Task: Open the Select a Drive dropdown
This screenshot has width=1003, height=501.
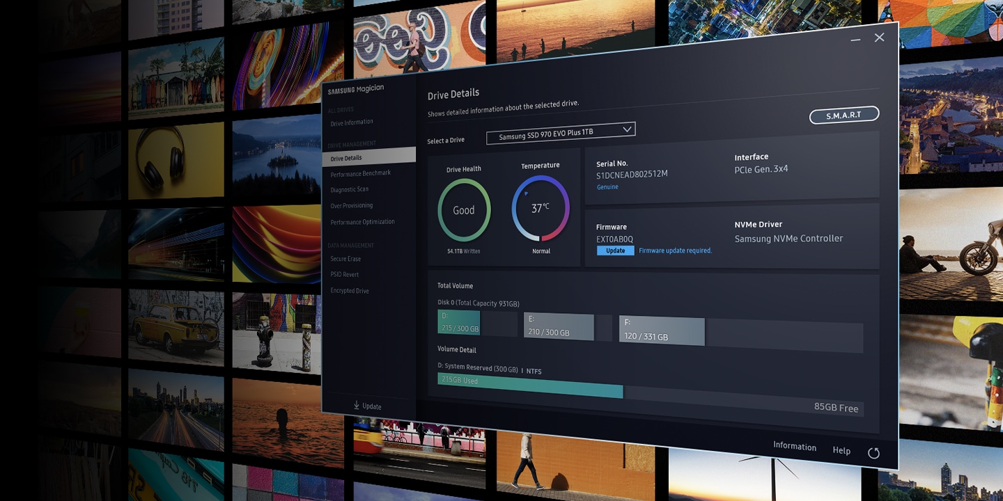Action: 561,132
